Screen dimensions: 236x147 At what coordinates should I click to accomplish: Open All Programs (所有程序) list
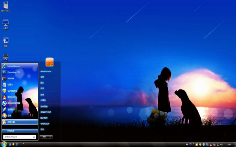point(20,131)
